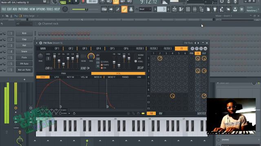Click the stamp tool icon in toolbar

(x=131, y=9)
